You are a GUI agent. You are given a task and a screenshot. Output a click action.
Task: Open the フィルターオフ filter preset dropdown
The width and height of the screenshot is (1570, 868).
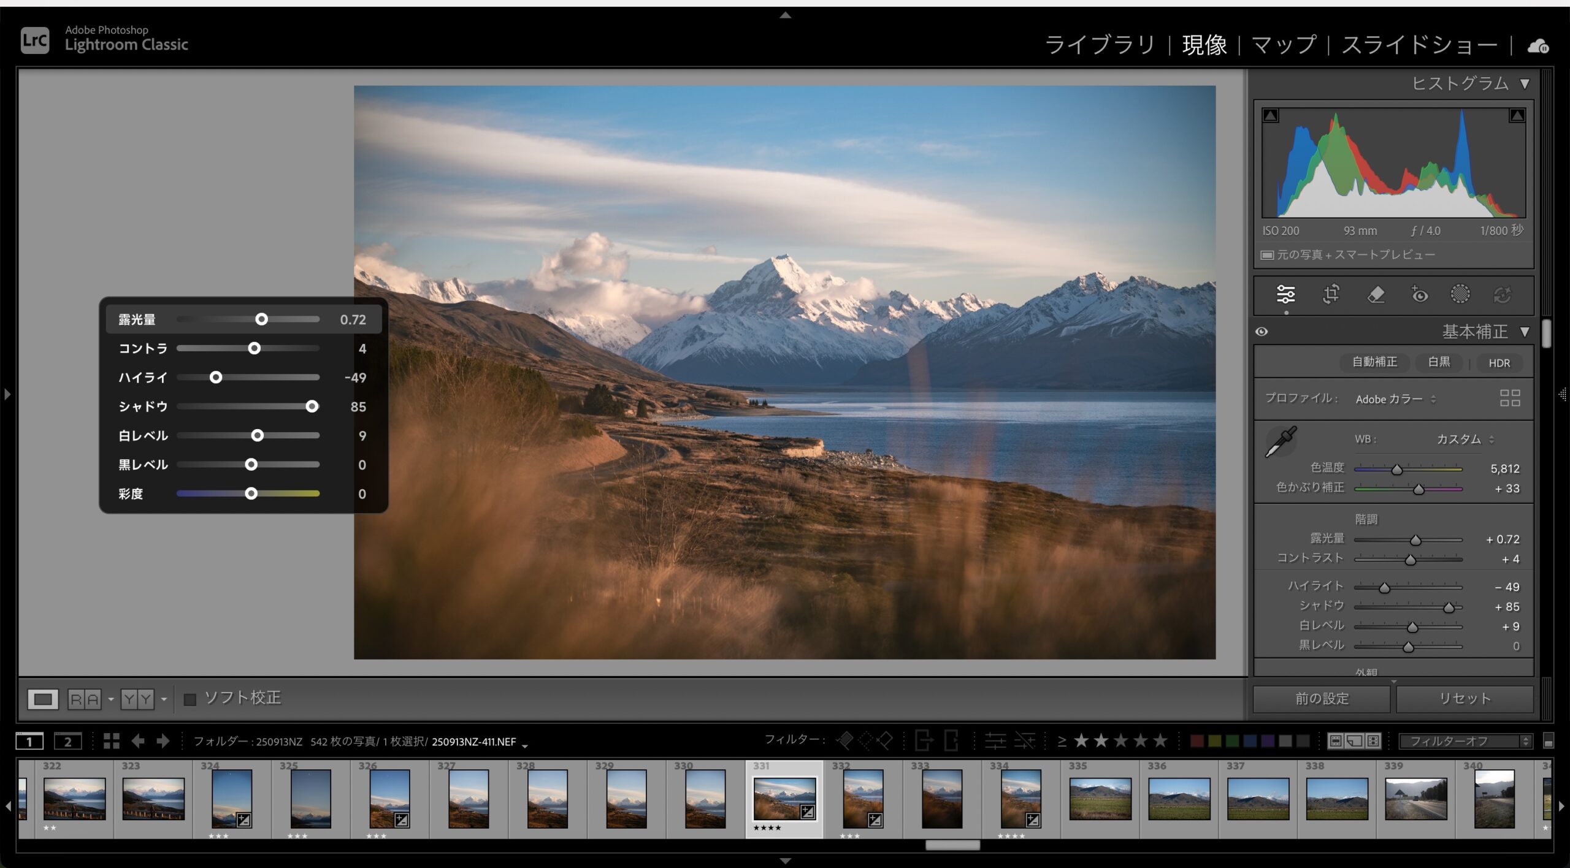point(1465,741)
